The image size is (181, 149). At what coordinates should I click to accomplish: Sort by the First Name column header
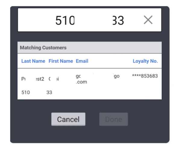pyautogui.click(x=61, y=61)
